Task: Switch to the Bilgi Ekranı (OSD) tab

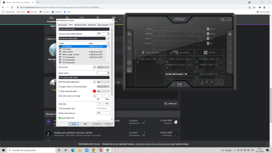Action: coord(80,25)
